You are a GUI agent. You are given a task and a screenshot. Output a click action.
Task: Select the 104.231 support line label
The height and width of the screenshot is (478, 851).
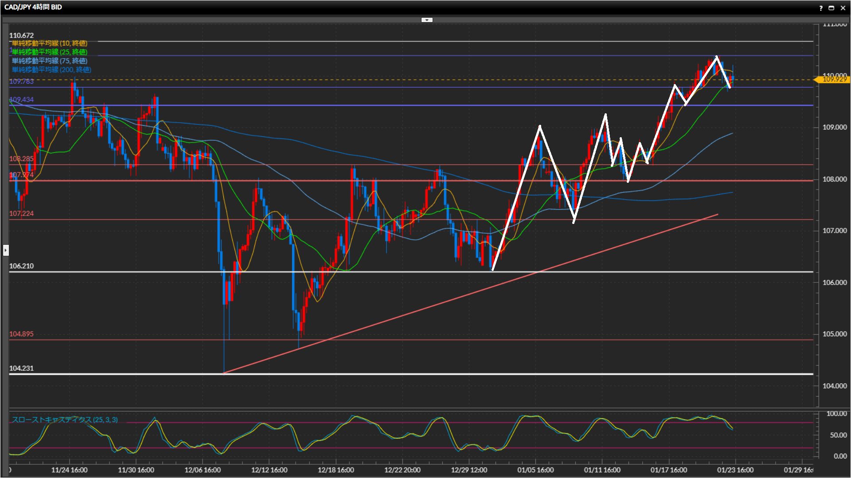click(x=21, y=368)
